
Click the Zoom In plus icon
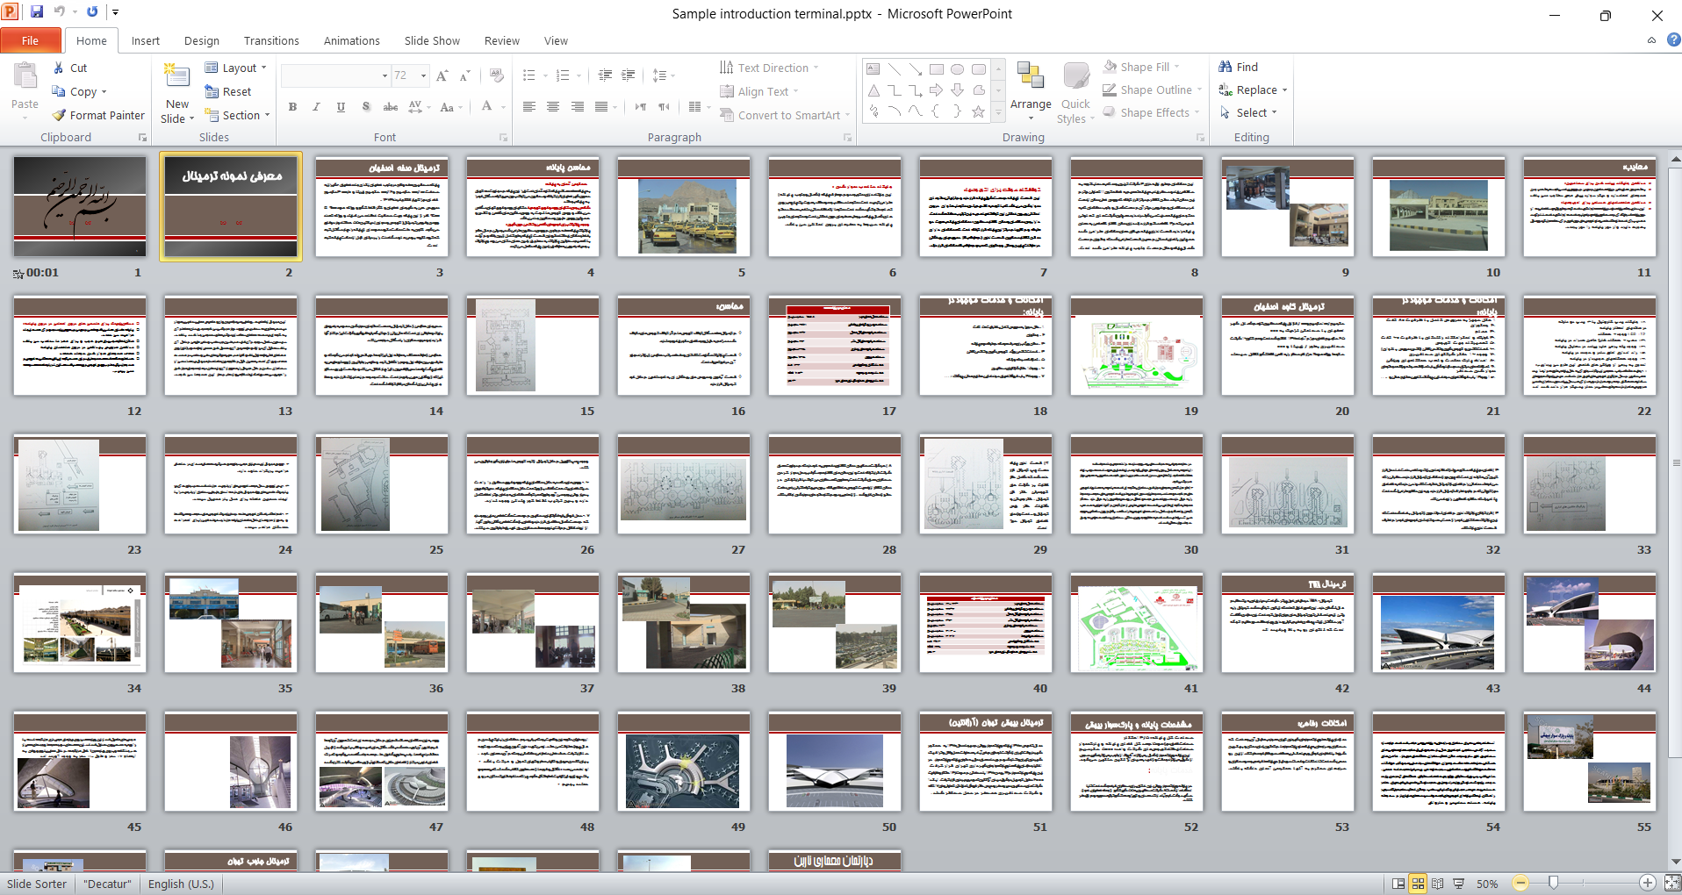click(1648, 883)
